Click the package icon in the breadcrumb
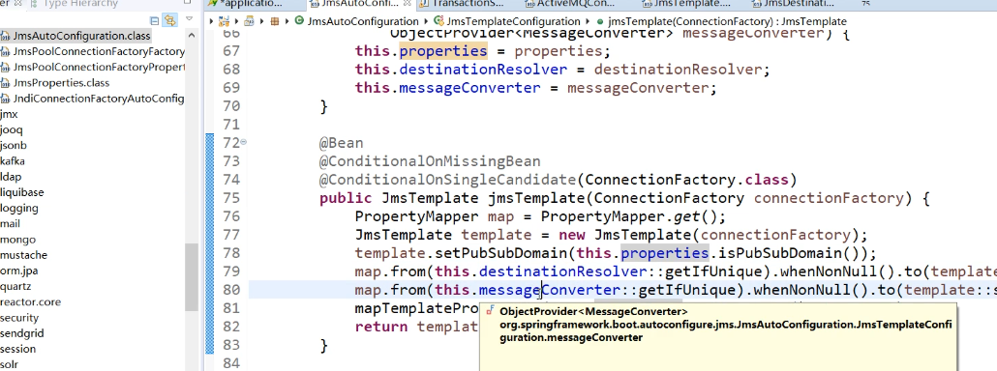The image size is (997, 371). (x=275, y=21)
